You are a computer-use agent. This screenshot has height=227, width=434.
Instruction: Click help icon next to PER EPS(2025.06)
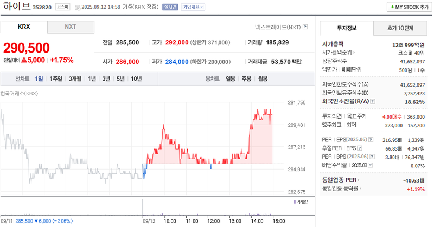pos(371,140)
